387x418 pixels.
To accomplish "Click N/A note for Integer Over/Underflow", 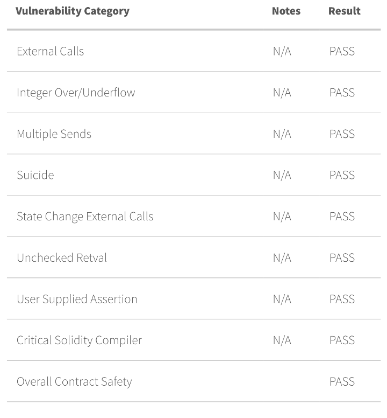I will click(x=282, y=93).
